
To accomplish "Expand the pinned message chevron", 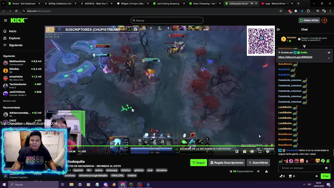I will [329, 58].
